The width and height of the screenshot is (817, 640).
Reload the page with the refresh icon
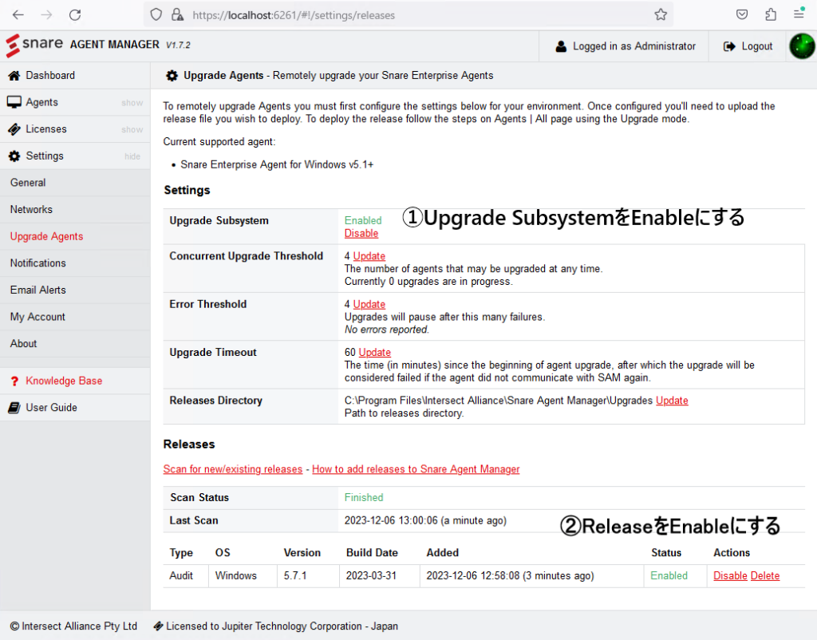point(75,14)
